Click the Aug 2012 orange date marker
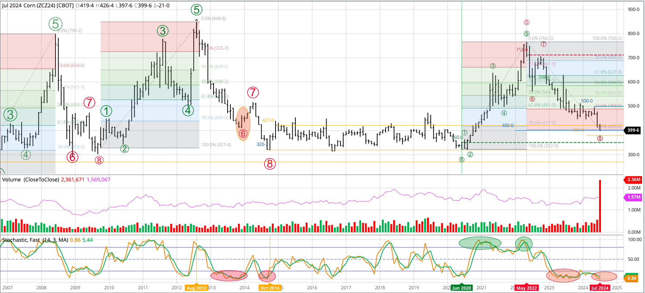This screenshot has width=645, height=293. [x=196, y=288]
